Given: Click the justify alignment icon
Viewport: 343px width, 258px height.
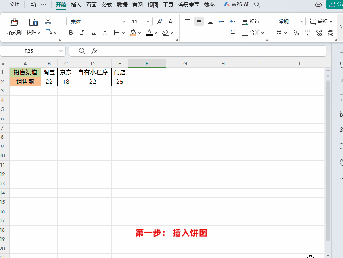Looking at the screenshot, I should pos(222,33).
